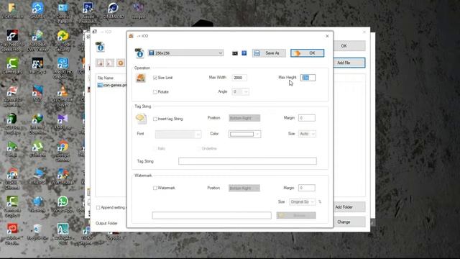This screenshot has height=259, width=460.
Task: Open the tag Size Auto dropdown
Action: [307, 134]
